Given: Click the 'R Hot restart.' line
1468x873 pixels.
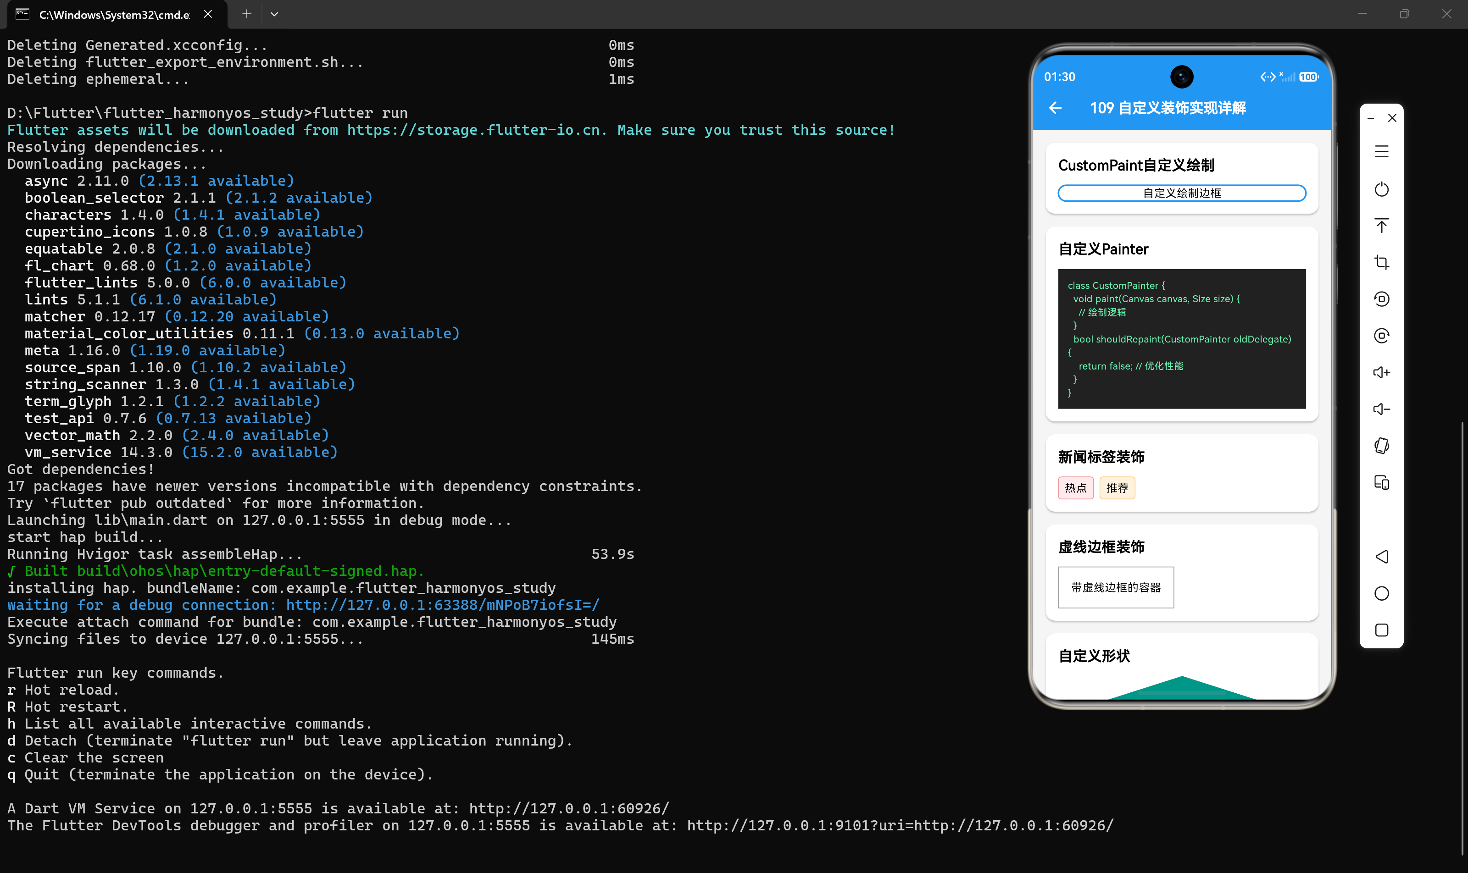Looking at the screenshot, I should tap(68, 707).
